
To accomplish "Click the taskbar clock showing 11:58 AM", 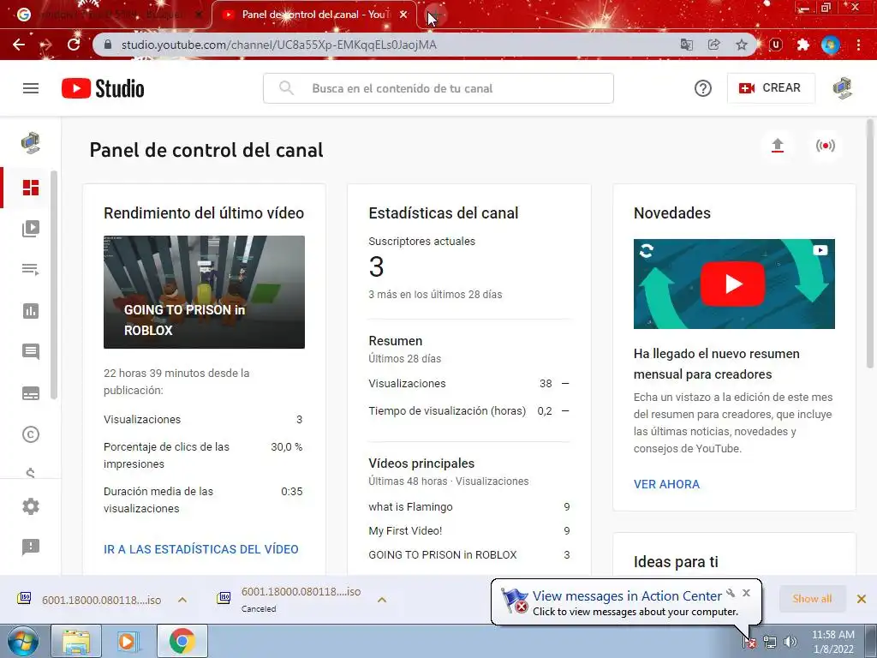I will (832, 642).
